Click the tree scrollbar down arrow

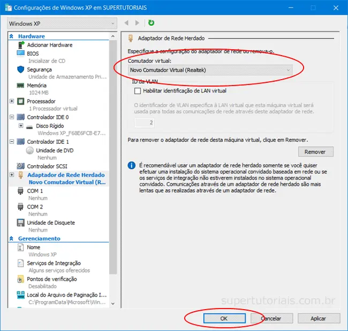pos(113,304)
